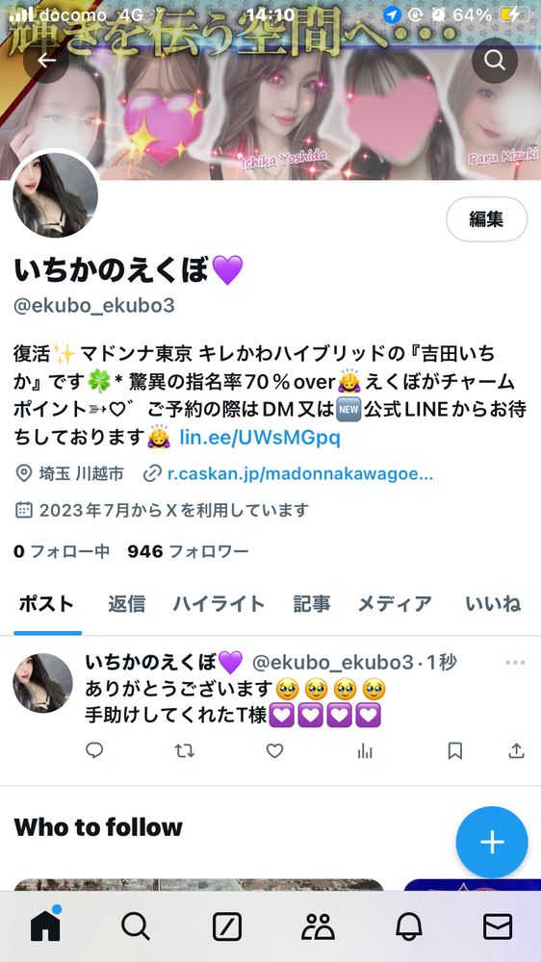The height and width of the screenshot is (962, 541).
Task: Reply to the ありがとうございます post
Action: (x=94, y=750)
